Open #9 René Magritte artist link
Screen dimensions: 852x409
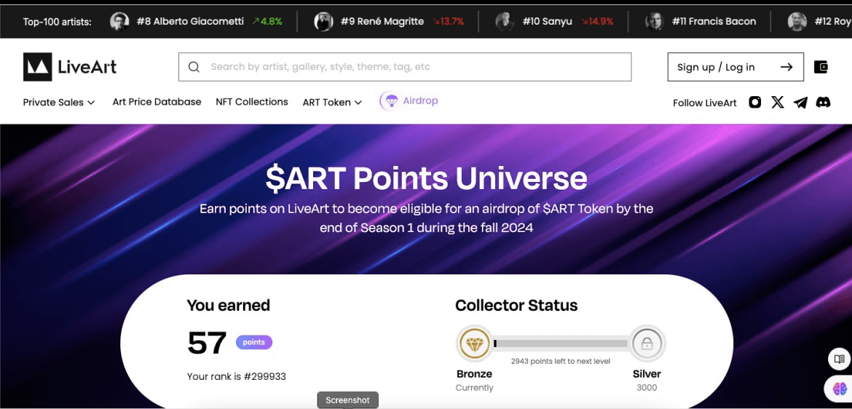pos(382,22)
